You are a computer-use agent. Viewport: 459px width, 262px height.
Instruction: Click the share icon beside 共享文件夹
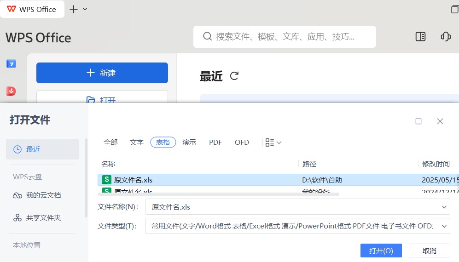pos(17,218)
